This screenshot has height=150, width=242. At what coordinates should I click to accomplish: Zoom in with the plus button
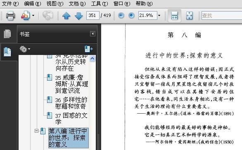point(131,15)
